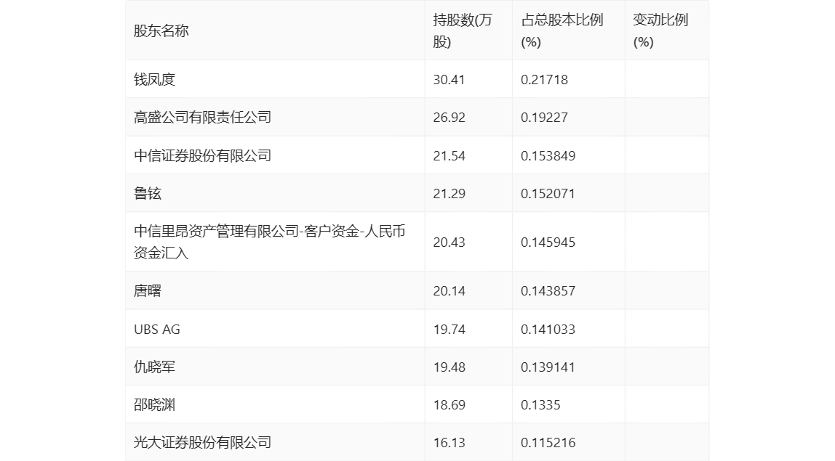Viewport: 835px width, 461px height.
Task: Select the value 21.29
Action: pos(449,194)
